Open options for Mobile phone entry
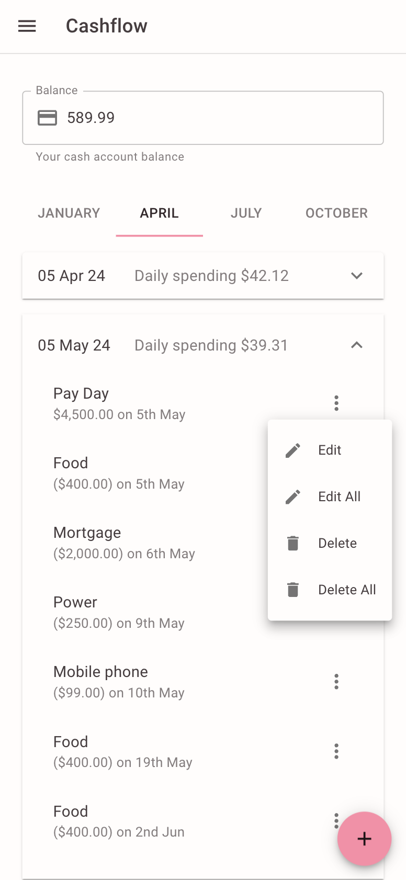This screenshot has width=406, height=880. pos(336,682)
